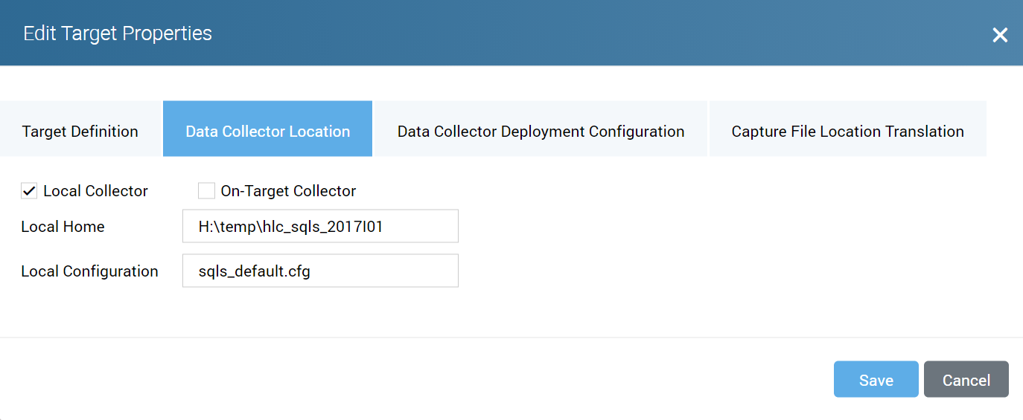Viewport: 1023px width, 420px height.
Task: Click into the Local Configuration field
Action: coord(320,271)
